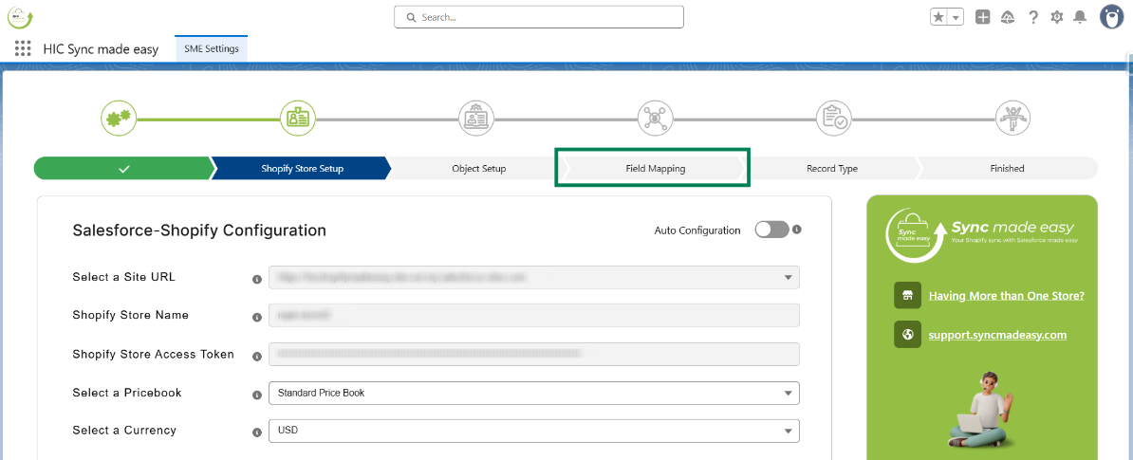The image size is (1133, 460).
Task: Open the Favorites star icon
Action: [938, 17]
